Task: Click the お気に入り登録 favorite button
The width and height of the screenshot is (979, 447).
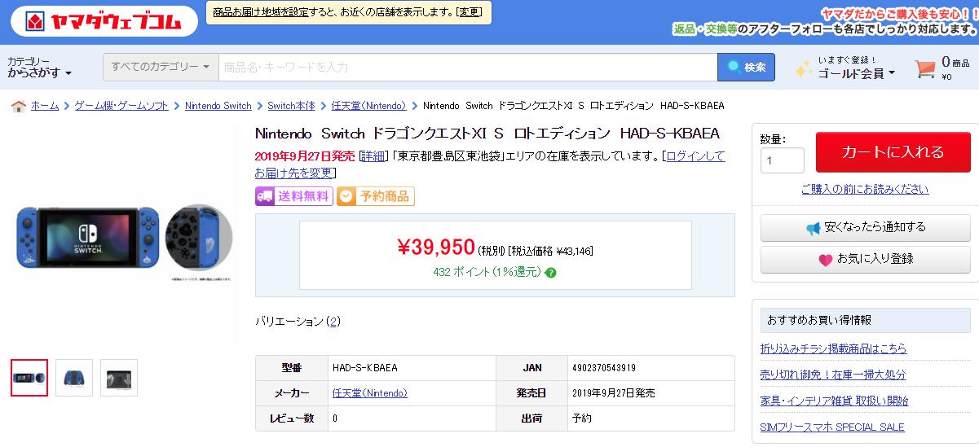Action: (865, 260)
